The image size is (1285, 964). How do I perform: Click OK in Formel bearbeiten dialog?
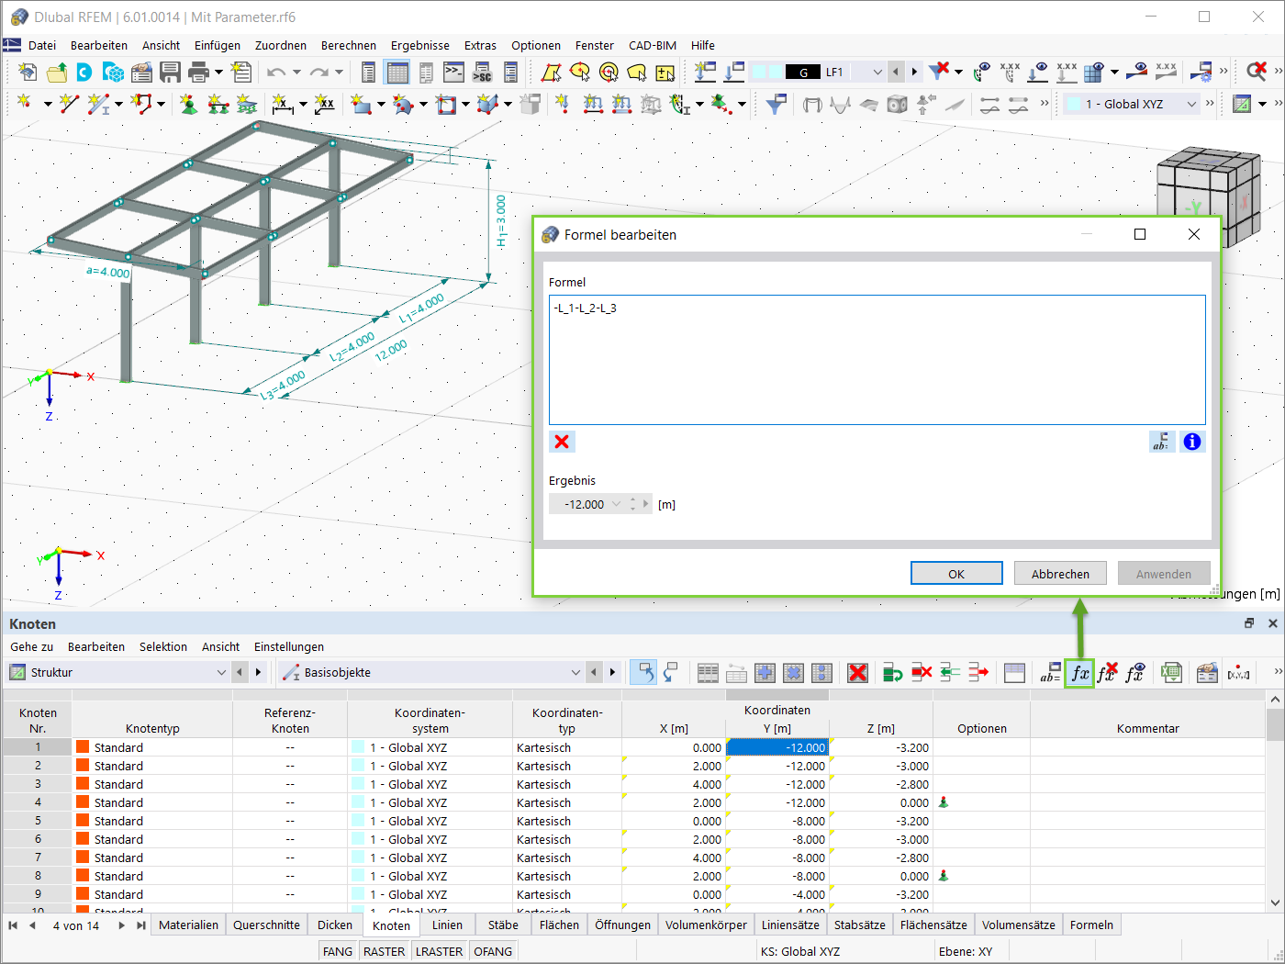coord(956,574)
